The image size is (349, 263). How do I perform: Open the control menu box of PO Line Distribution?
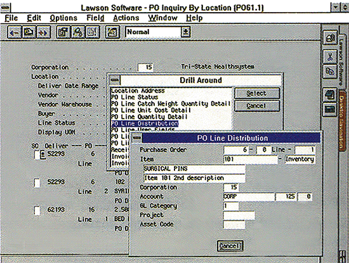(136, 138)
